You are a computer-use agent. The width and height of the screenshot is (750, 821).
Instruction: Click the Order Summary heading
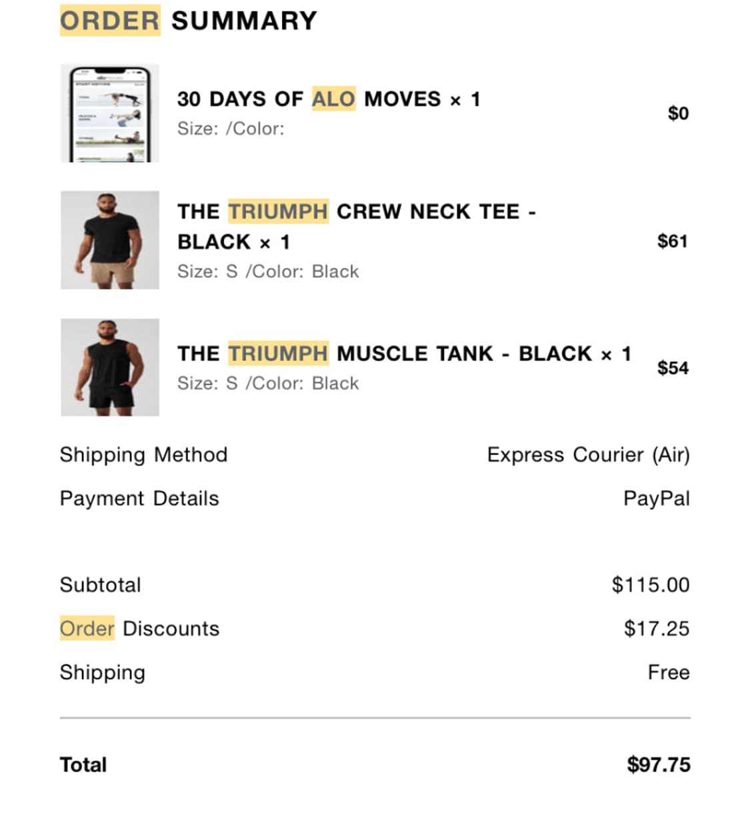pos(188,21)
